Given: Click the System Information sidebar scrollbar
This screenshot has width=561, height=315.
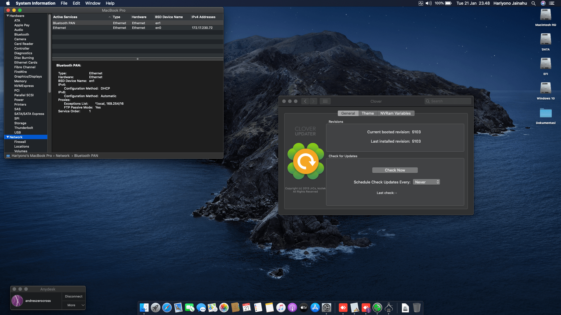Looking at the screenshot, I should 50,54.
